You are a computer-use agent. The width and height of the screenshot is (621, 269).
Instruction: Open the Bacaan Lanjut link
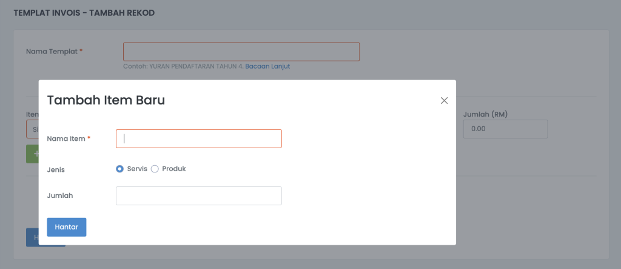coord(267,66)
